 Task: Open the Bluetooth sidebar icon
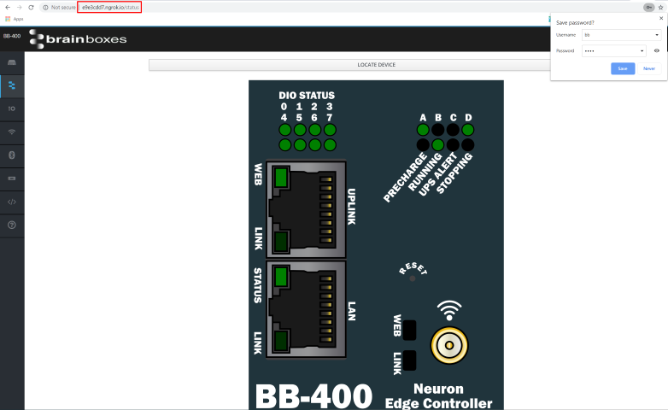tap(12, 155)
